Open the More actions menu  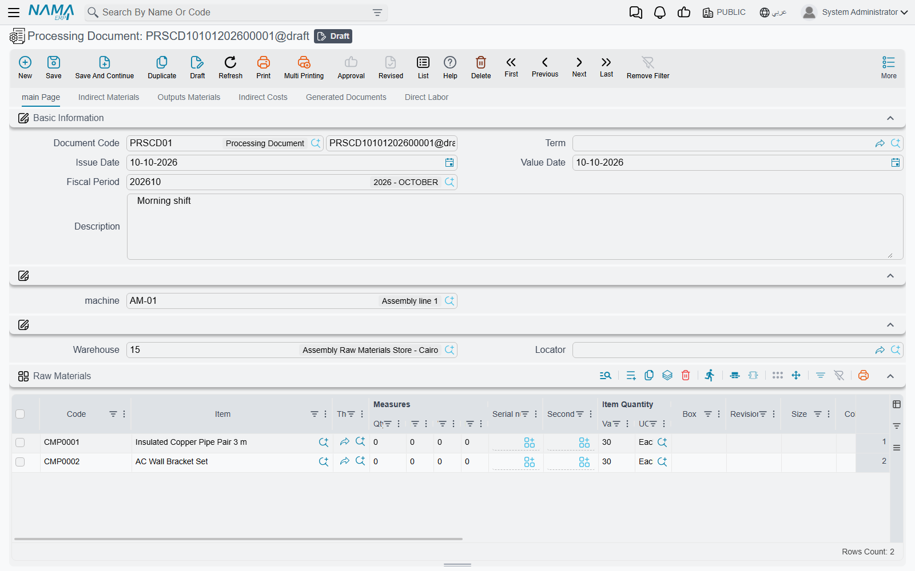[889, 67]
